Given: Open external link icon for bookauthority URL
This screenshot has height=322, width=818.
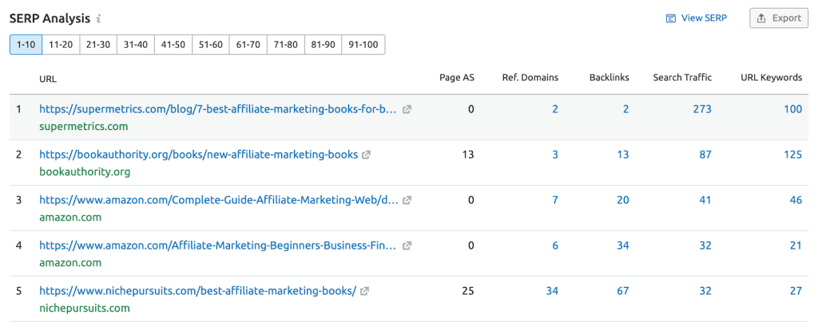Looking at the screenshot, I should 366,155.
